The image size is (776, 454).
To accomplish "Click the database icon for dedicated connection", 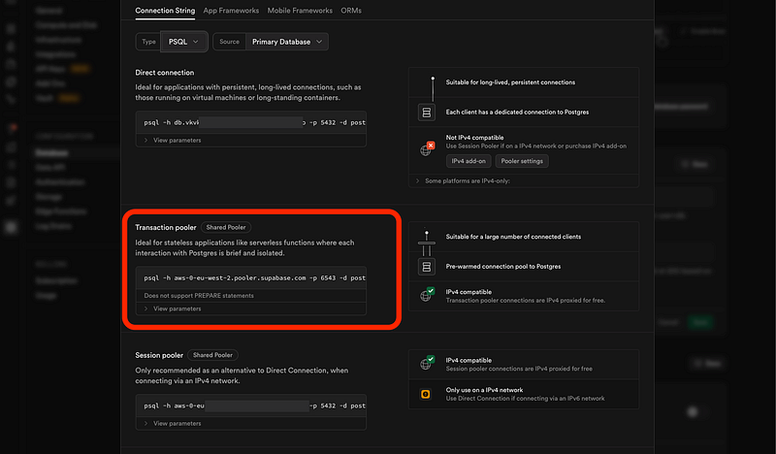I will pos(426,113).
